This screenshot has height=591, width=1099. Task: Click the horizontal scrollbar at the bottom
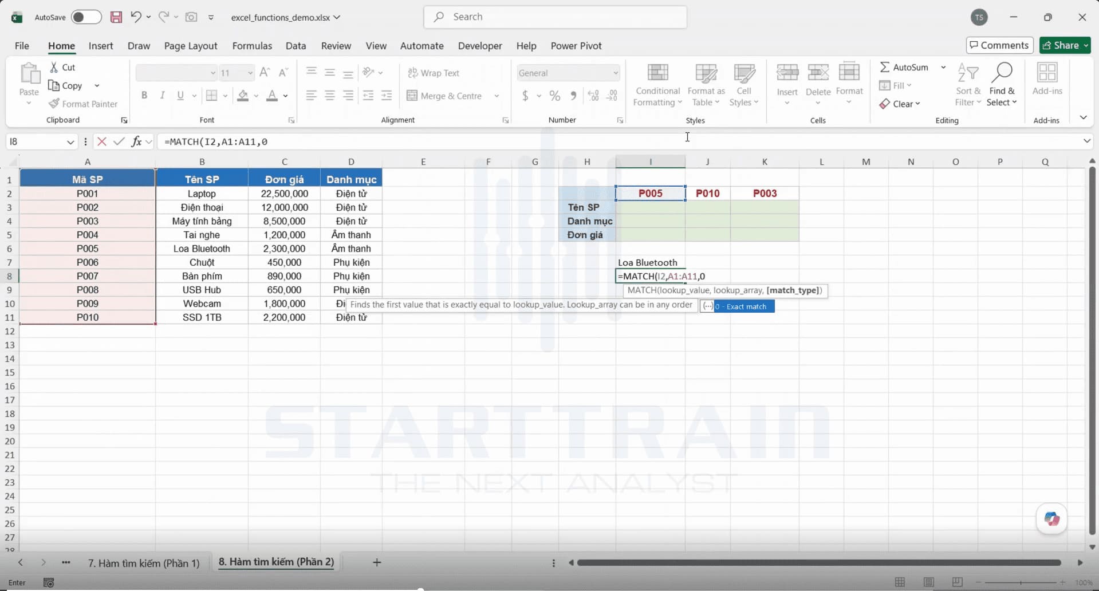coord(819,563)
